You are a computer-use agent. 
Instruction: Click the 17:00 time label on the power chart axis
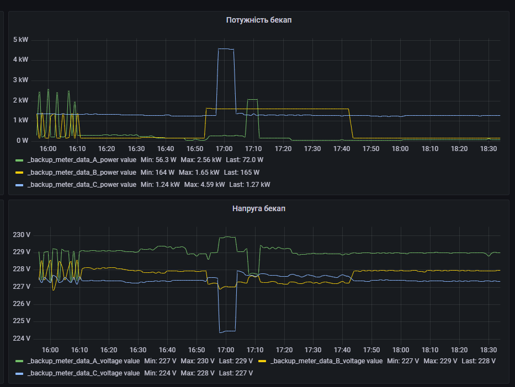click(224, 149)
